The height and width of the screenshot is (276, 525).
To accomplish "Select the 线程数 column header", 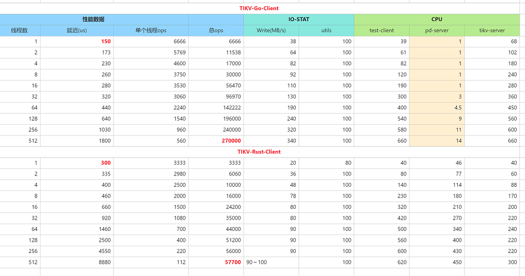I will coord(19,30).
